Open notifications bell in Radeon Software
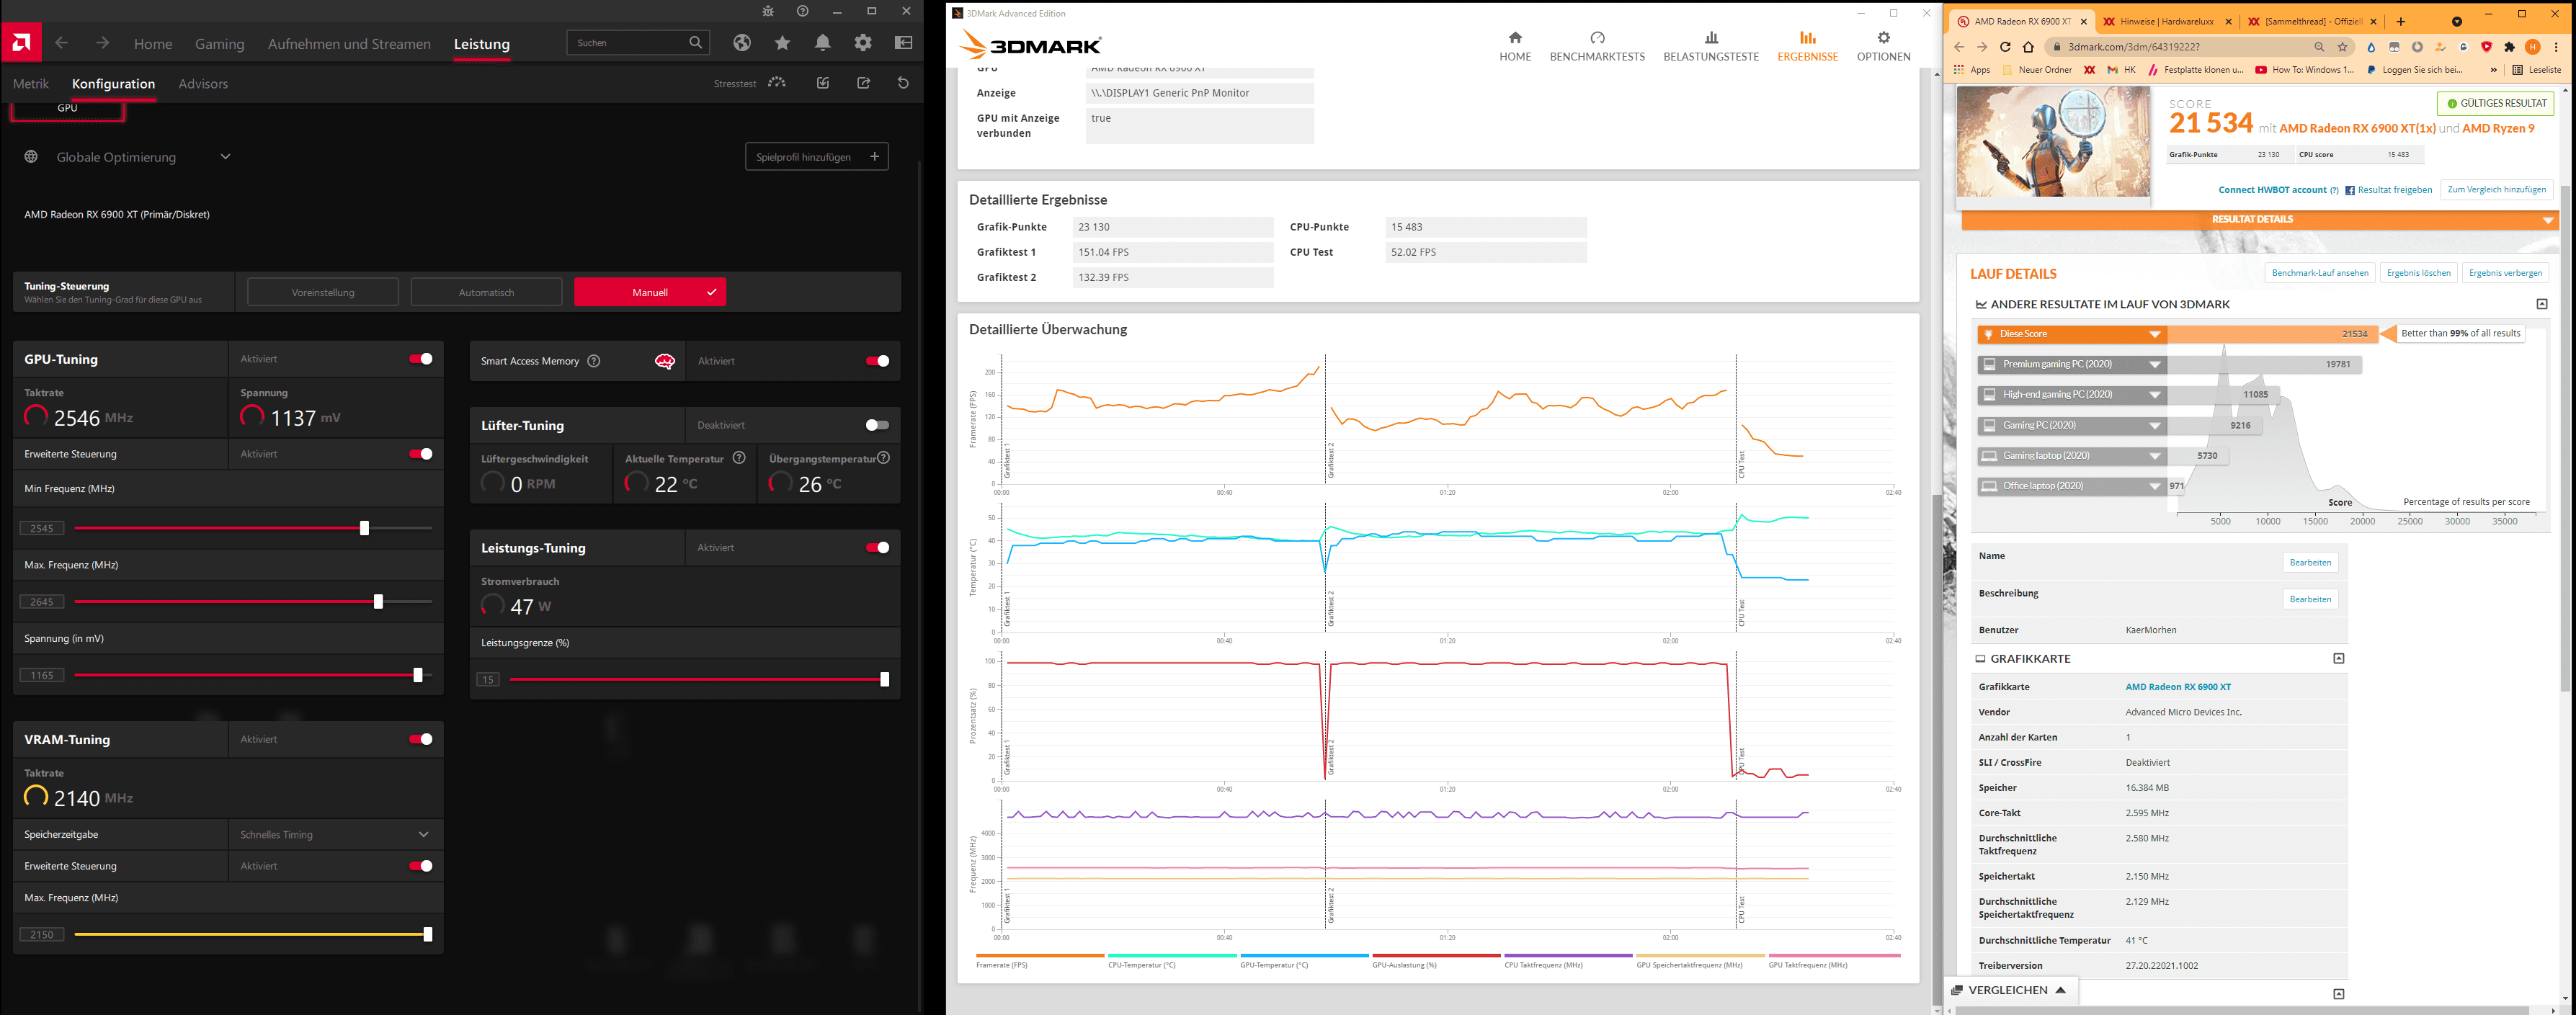 coord(822,43)
